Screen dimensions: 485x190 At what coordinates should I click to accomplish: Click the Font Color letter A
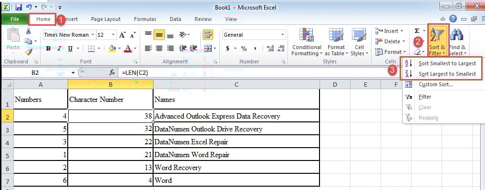tap(128, 49)
